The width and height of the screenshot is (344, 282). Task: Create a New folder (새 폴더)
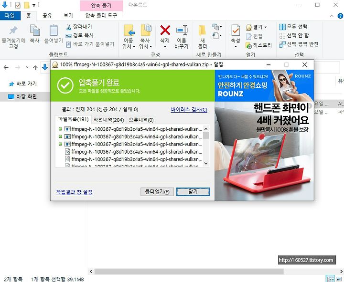[x=202, y=36]
